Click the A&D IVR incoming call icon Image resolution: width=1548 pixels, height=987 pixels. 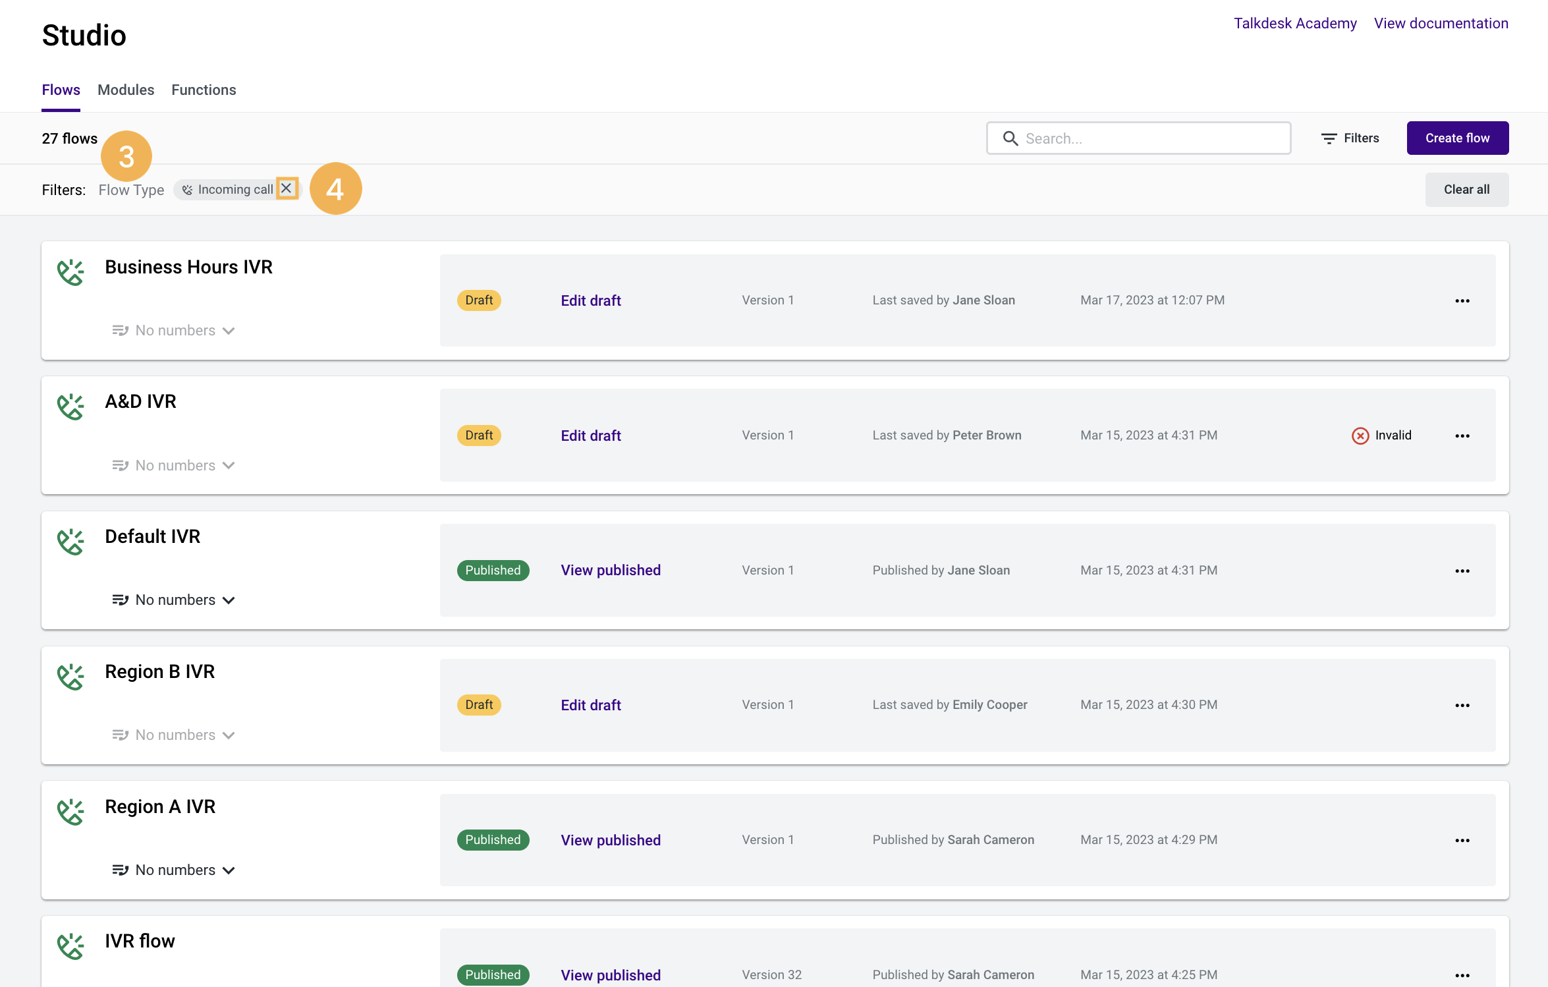tap(70, 407)
